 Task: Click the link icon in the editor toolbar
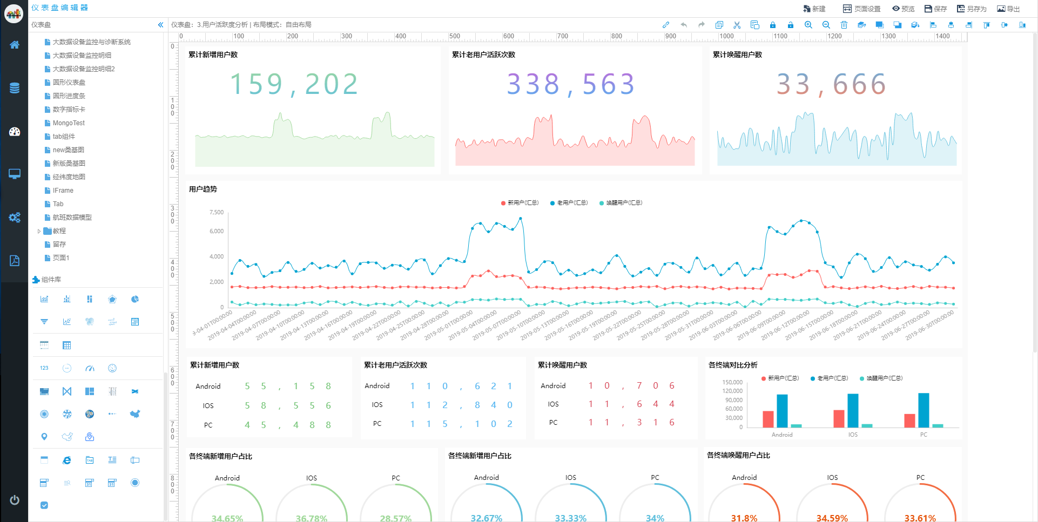[x=666, y=25]
